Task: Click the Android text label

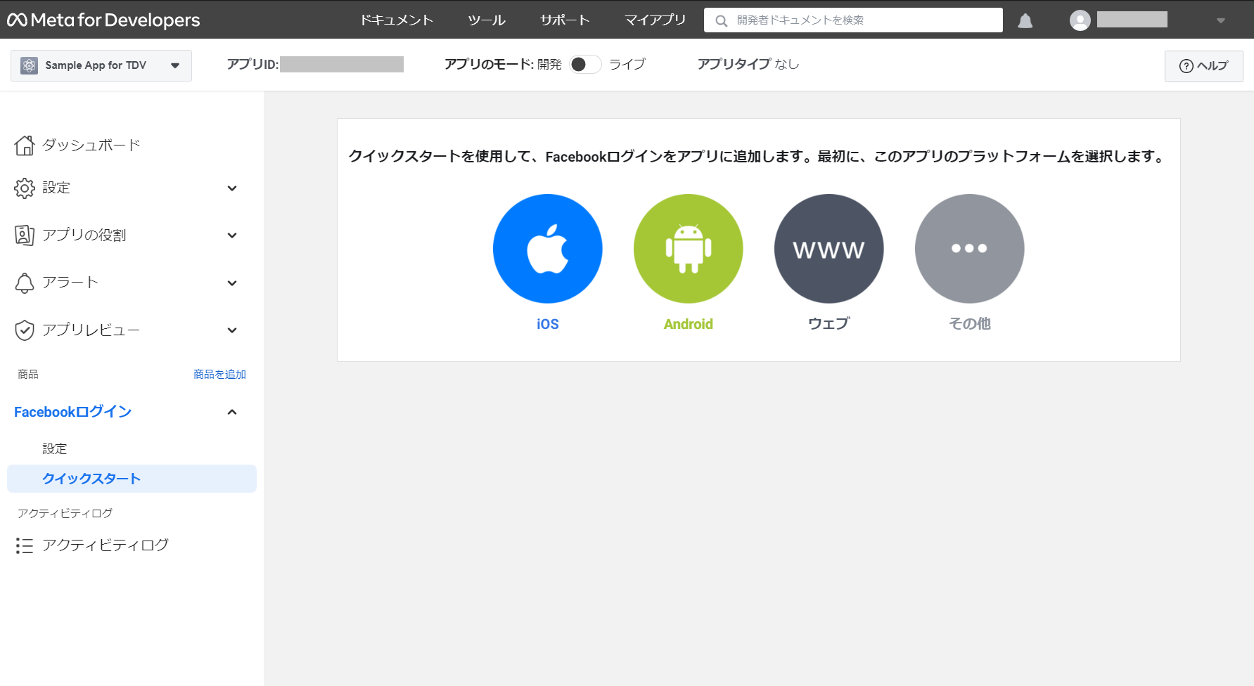Action: click(x=689, y=324)
